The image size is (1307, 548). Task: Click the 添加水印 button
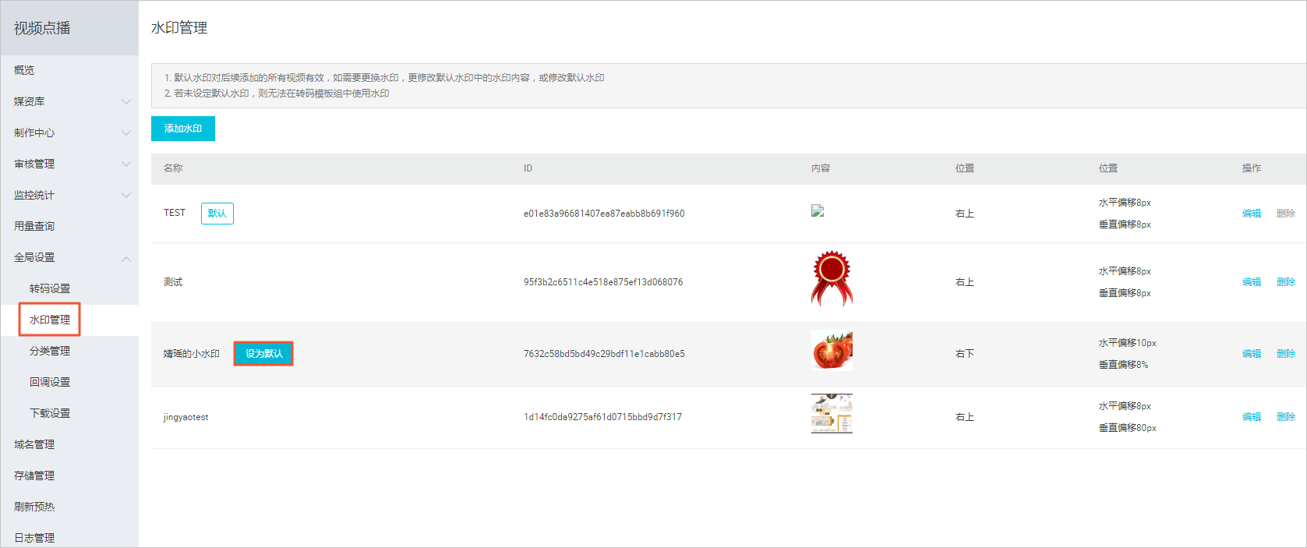pos(183,129)
